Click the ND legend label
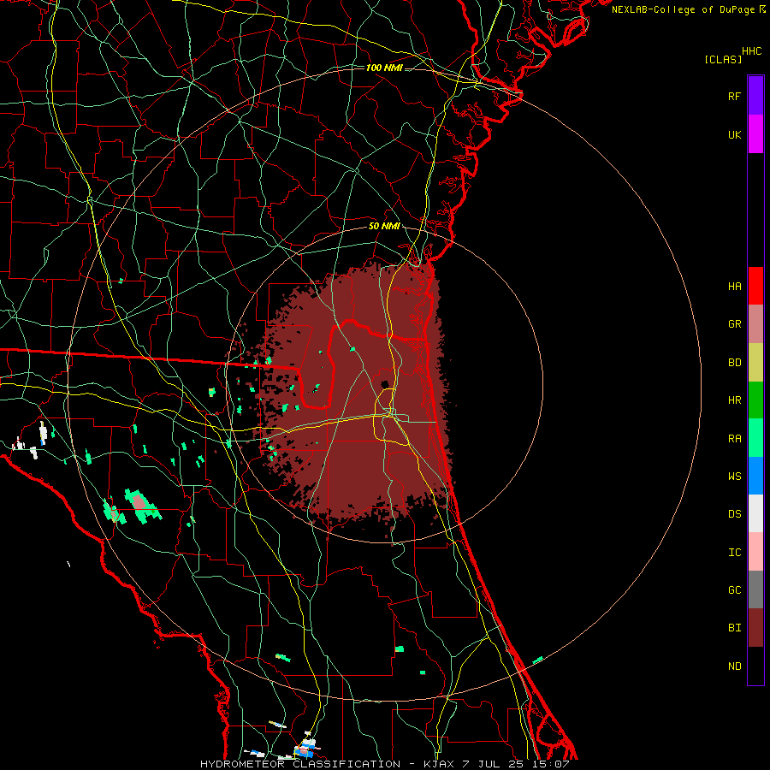Viewport: 770px width, 770px height. pyautogui.click(x=734, y=666)
